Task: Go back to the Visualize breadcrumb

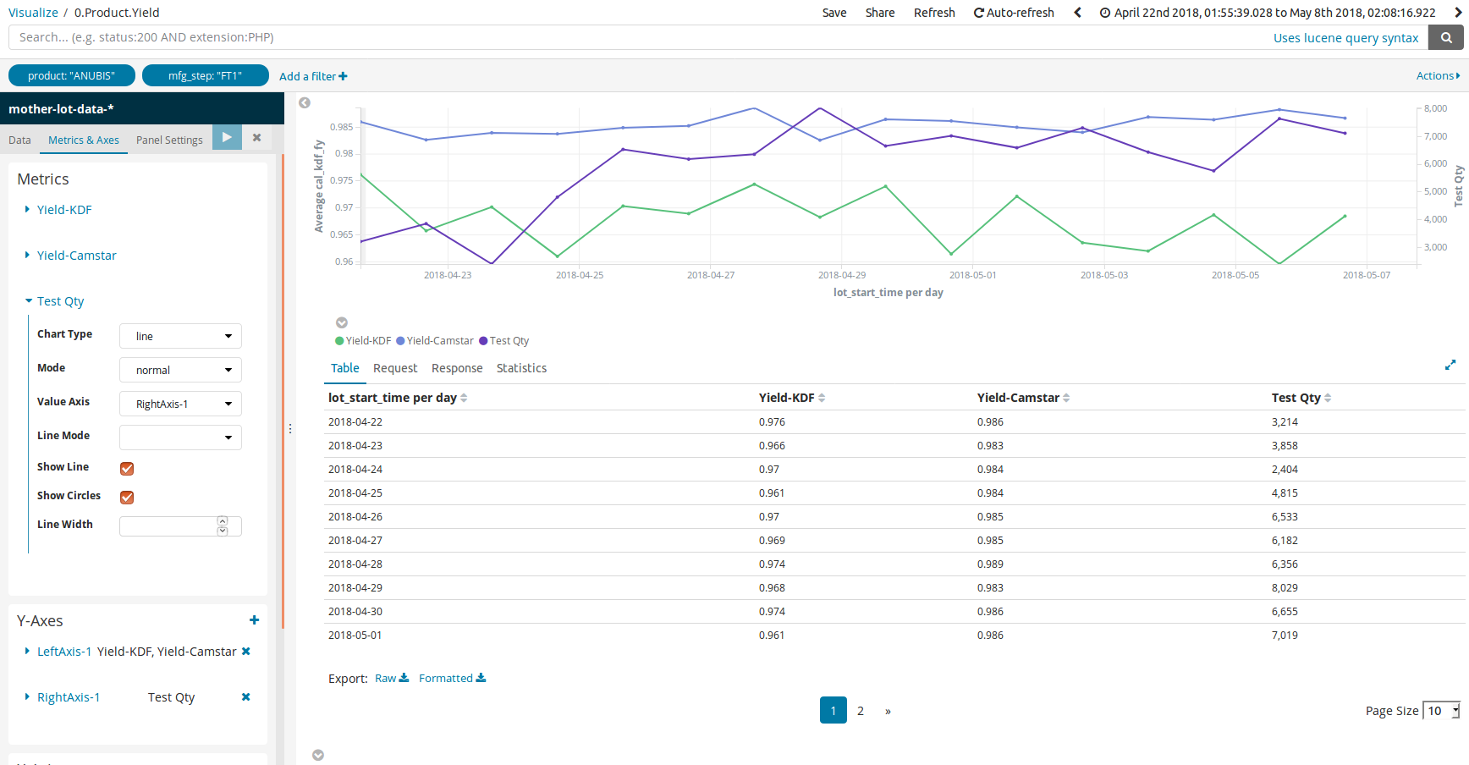Action: pyautogui.click(x=33, y=13)
